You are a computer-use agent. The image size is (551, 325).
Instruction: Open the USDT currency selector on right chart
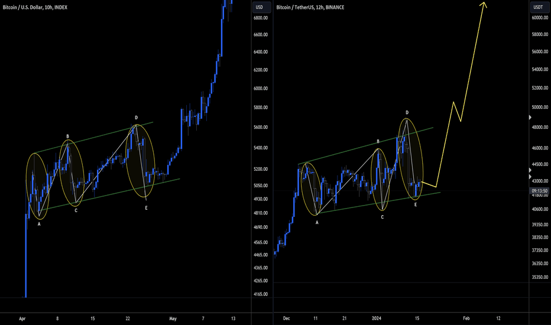point(539,7)
